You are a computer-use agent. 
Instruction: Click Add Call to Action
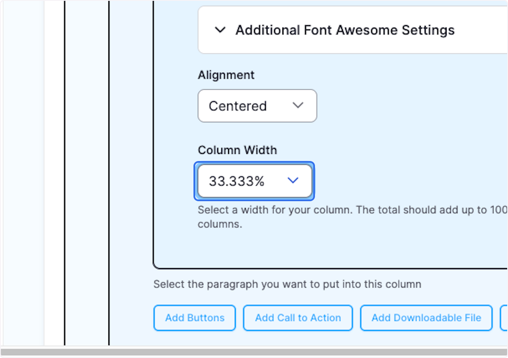pos(298,317)
